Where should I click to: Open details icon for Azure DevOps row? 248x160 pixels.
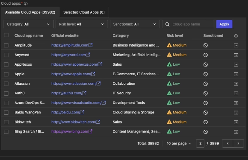click(x=236, y=103)
